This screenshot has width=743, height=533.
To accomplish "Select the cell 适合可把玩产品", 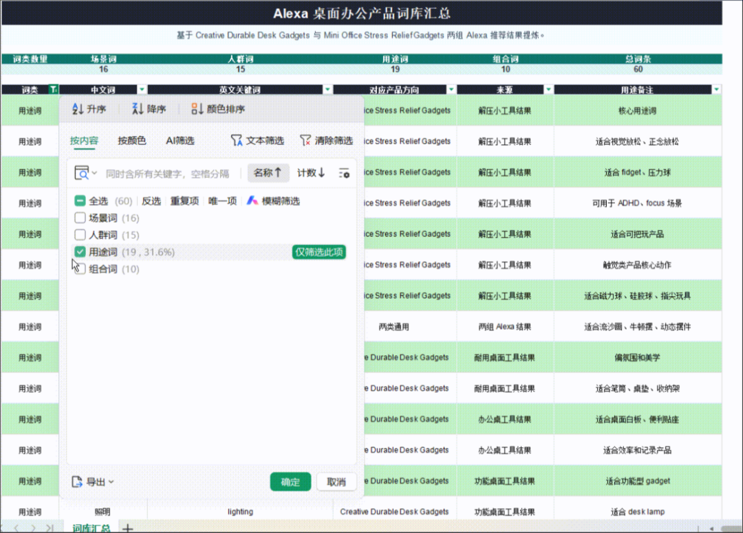I will tap(637, 234).
